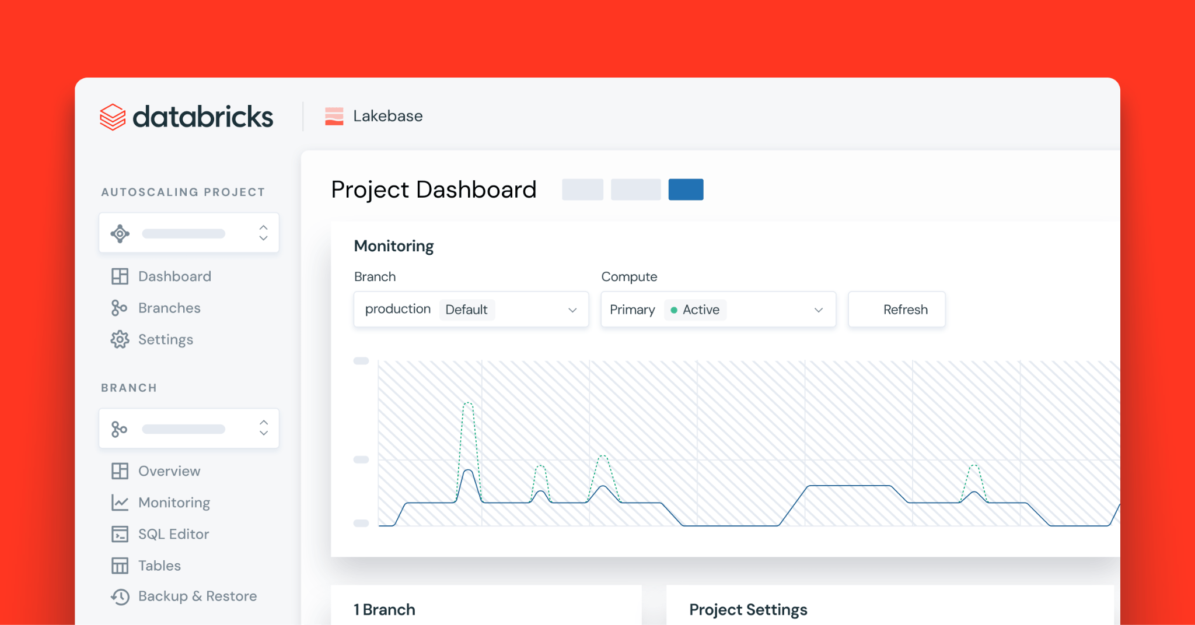The height and width of the screenshot is (625, 1195).
Task: Expand the Primary Compute dropdown
Action: click(x=718, y=310)
